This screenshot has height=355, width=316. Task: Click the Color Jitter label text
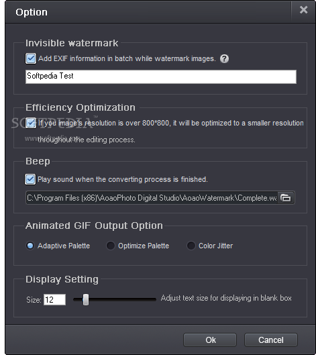point(216,246)
